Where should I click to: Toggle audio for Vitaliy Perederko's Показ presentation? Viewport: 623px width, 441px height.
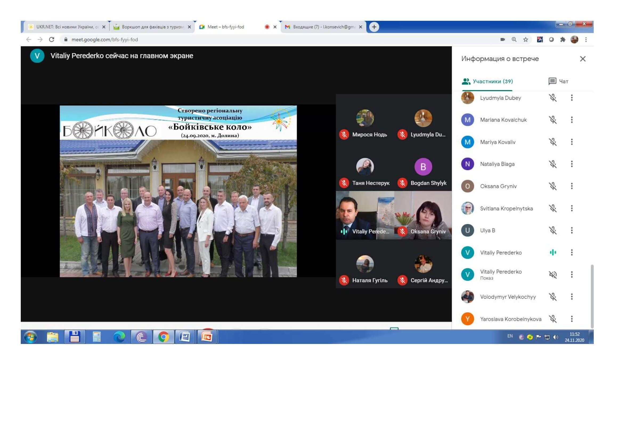pos(553,275)
